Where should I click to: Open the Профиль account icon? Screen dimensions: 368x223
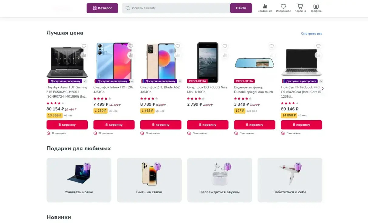click(316, 8)
